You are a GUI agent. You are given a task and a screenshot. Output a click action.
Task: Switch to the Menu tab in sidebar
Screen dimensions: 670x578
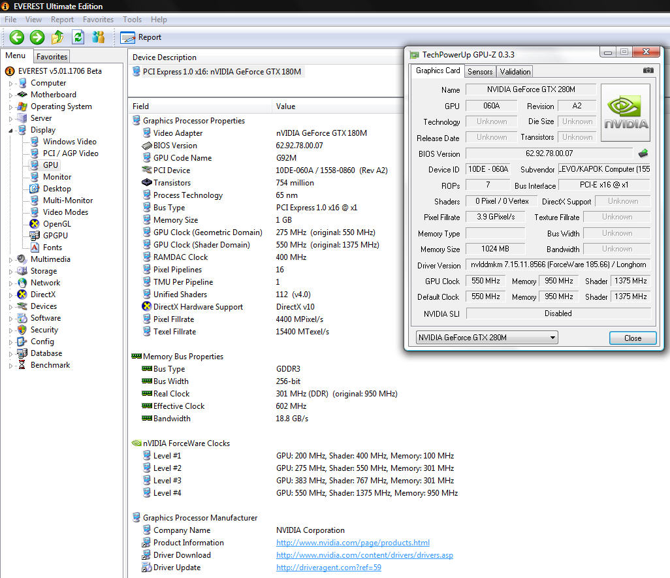[16, 56]
